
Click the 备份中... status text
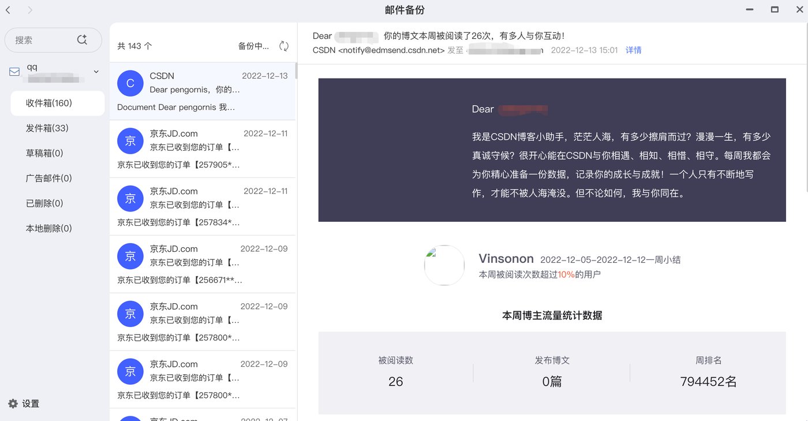pos(253,46)
